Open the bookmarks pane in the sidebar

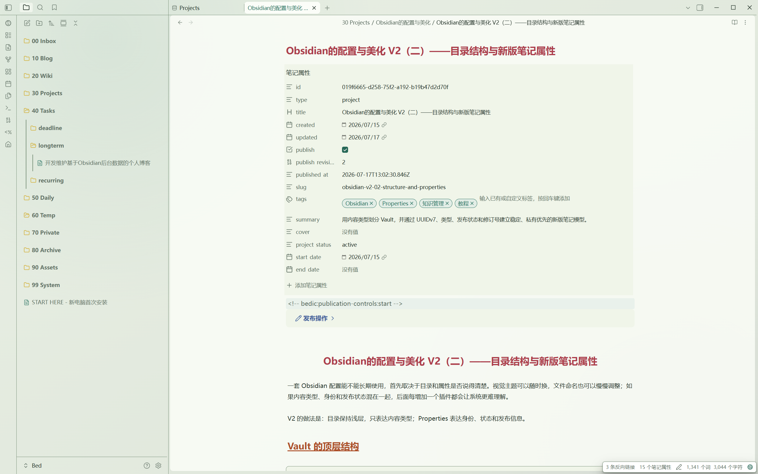(x=54, y=8)
